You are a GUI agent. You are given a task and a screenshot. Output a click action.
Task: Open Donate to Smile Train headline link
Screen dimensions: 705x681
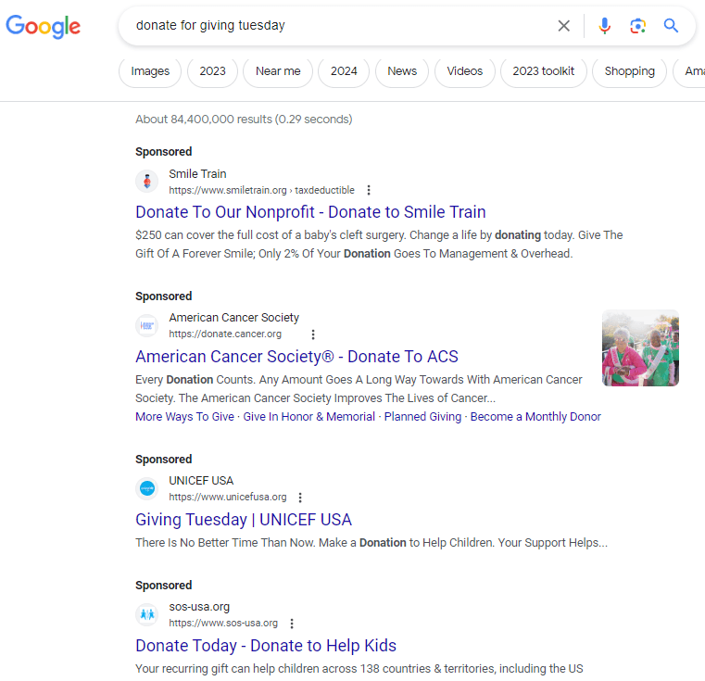pos(310,212)
